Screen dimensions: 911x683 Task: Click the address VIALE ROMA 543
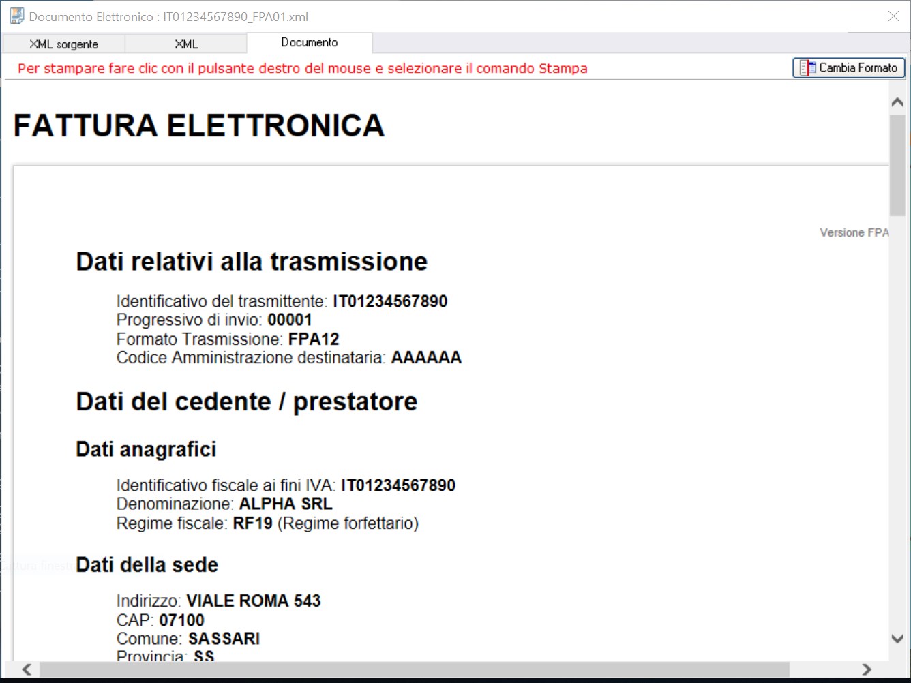[x=254, y=601]
